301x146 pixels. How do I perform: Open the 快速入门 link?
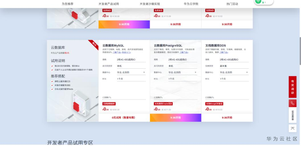(x=126, y=52)
